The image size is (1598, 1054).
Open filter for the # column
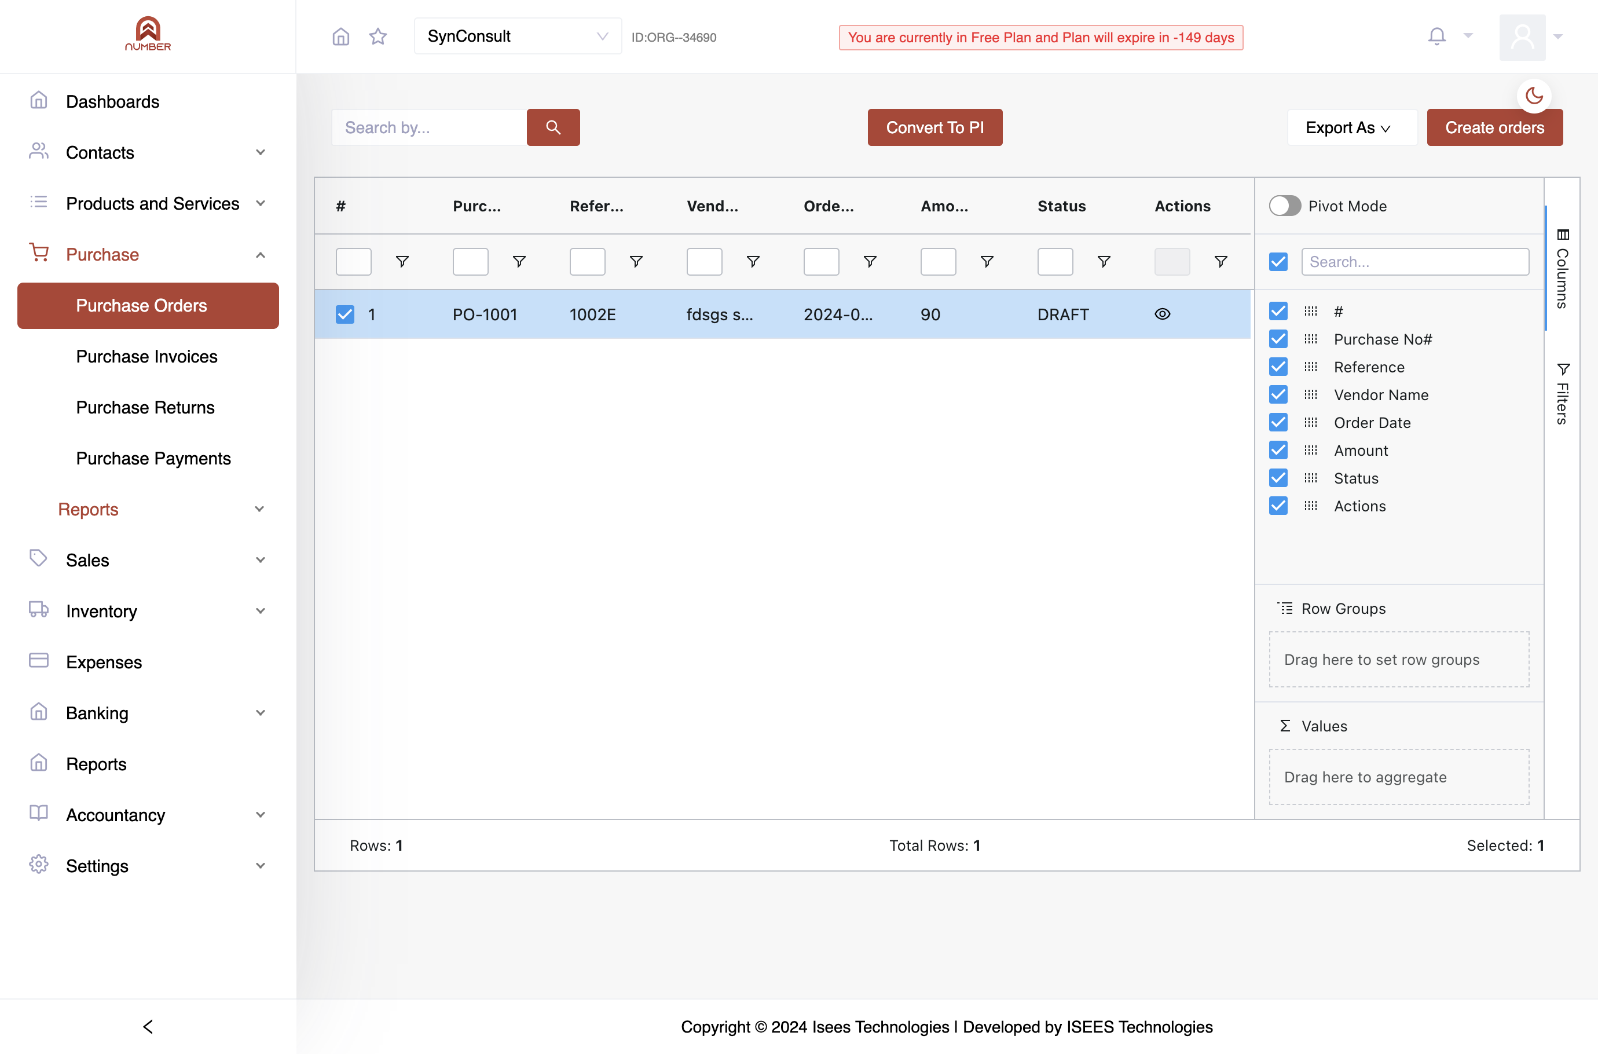coord(402,262)
